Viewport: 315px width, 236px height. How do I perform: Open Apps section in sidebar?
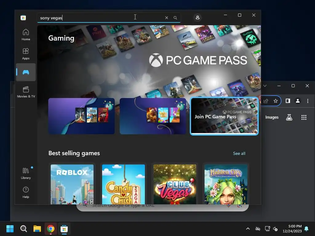26,54
